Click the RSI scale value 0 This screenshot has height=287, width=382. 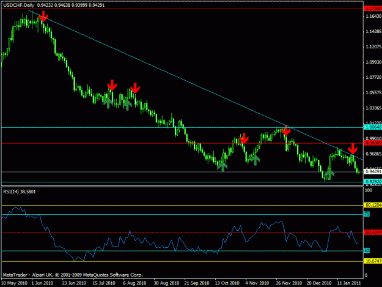click(x=366, y=276)
